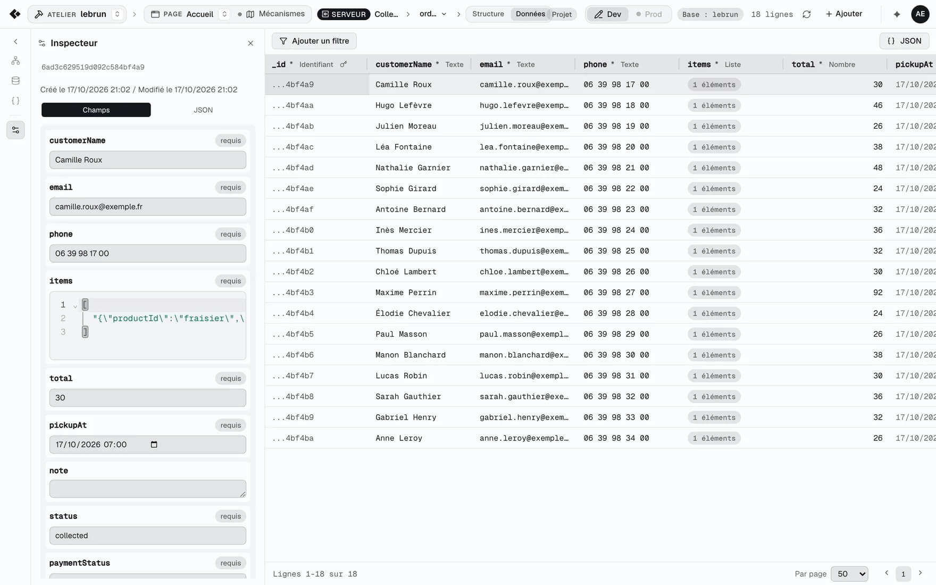Open the structure tree icon in left sidebar
The height and width of the screenshot is (585, 936).
tap(15, 61)
